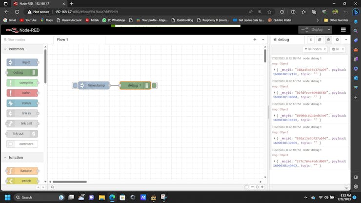This screenshot has height=203, width=361.
Task: Open the information sidebar tab icon
Action: coord(312,40)
